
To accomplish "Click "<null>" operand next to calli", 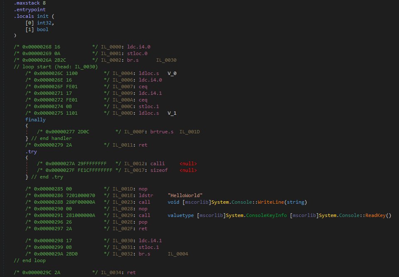I will (x=188, y=164).
